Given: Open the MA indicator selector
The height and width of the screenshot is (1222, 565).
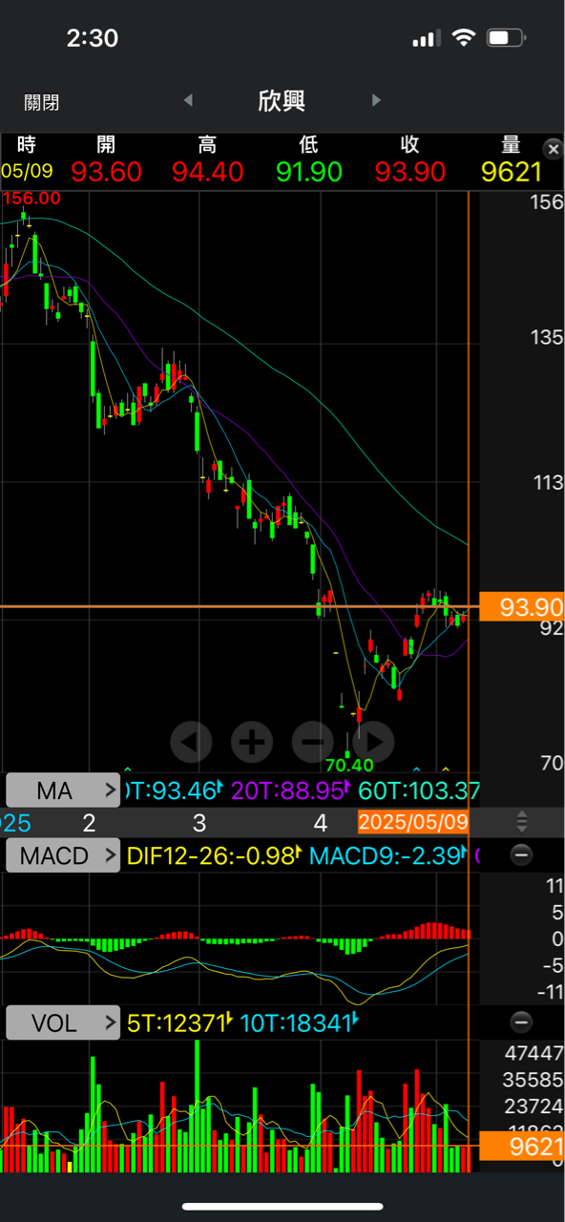Looking at the screenshot, I should pyautogui.click(x=63, y=790).
